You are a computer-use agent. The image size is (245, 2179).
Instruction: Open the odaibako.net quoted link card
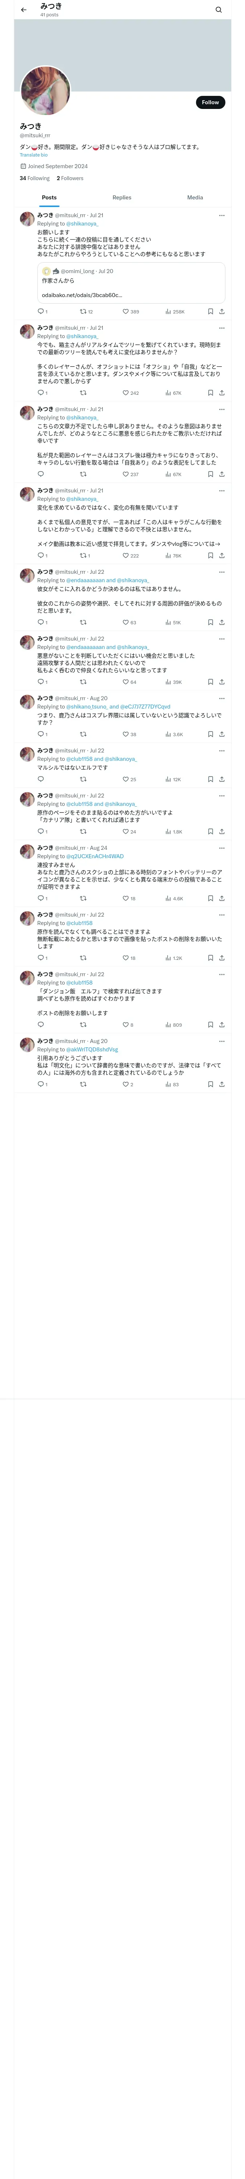click(x=131, y=283)
